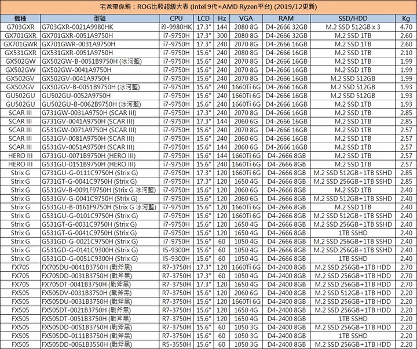Viewport: 417px width, 349px height.
Task: Select model cell FX705DD-0031B3750H (戰斧黑)
Action: tap(100, 276)
